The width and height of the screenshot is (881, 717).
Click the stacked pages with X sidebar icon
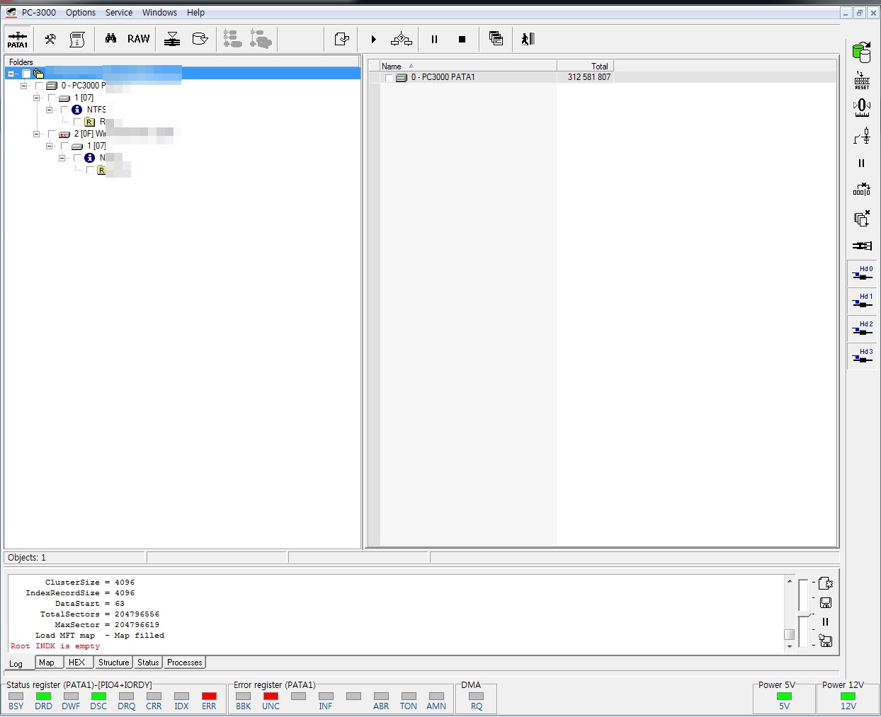point(862,218)
